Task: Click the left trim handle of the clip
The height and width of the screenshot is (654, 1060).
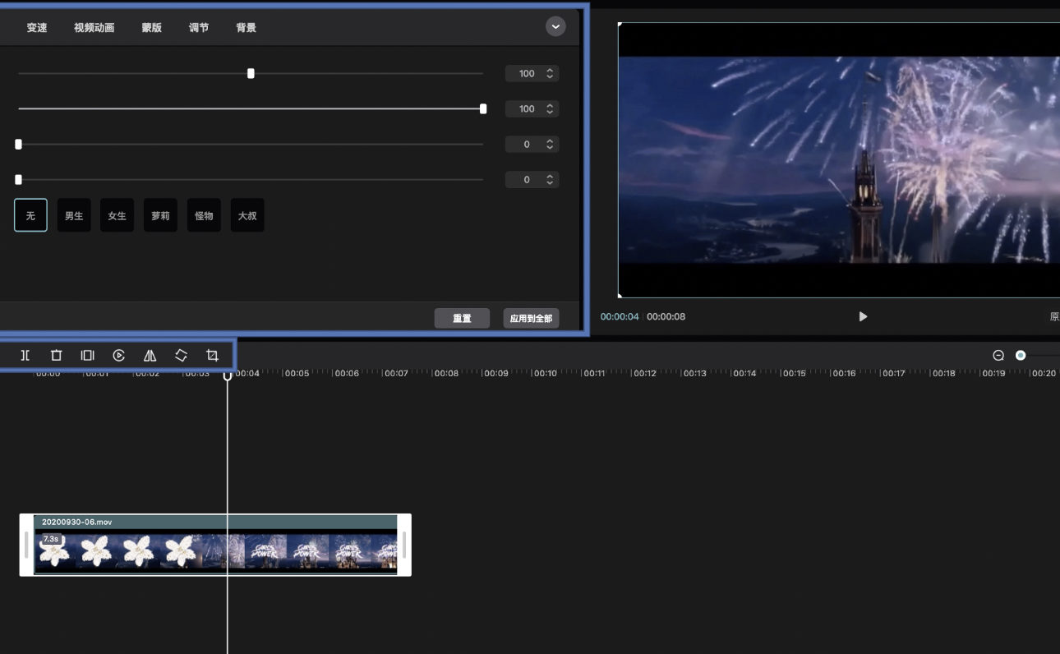Action: click(26, 545)
